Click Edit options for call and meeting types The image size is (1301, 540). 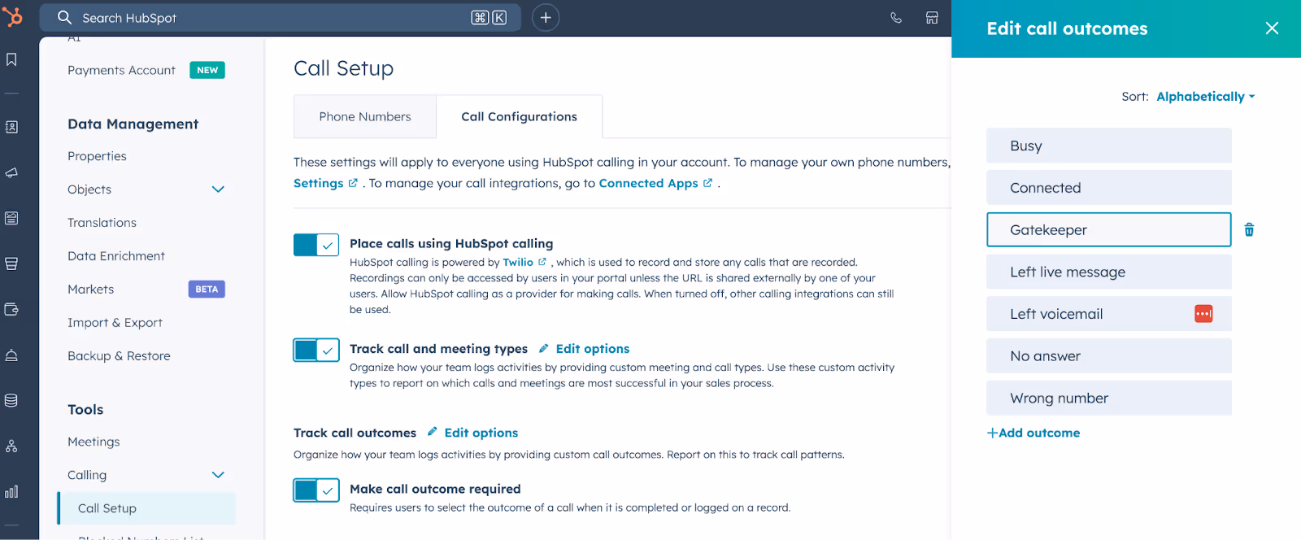click(593, 349)
